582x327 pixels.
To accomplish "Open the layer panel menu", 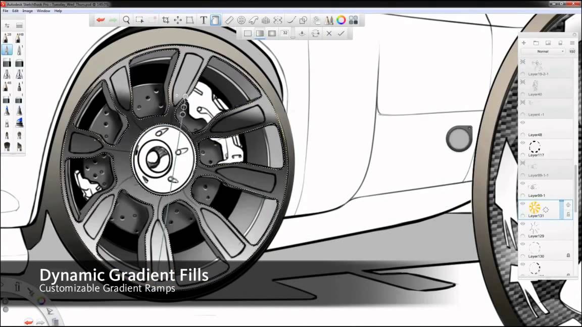I will (572, 43).
